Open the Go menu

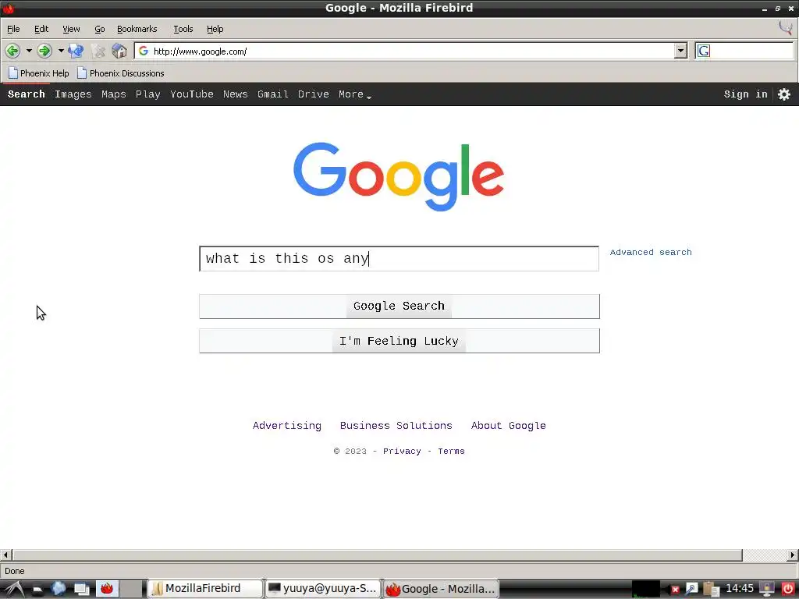[100, 29]
